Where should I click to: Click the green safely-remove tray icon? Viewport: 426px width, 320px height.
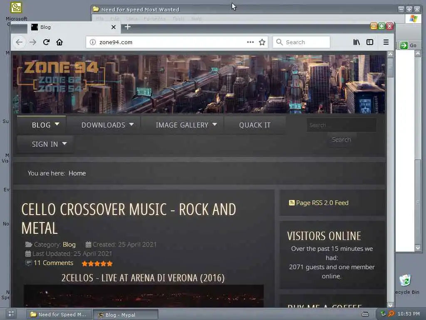(x=383, y=314)
